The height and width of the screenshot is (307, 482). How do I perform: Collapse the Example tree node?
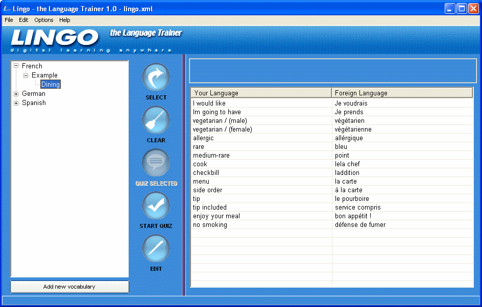[x=26, y=75]
